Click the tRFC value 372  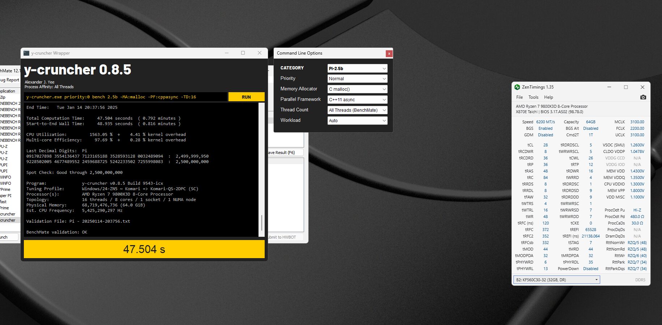click(x=545, y=230)
